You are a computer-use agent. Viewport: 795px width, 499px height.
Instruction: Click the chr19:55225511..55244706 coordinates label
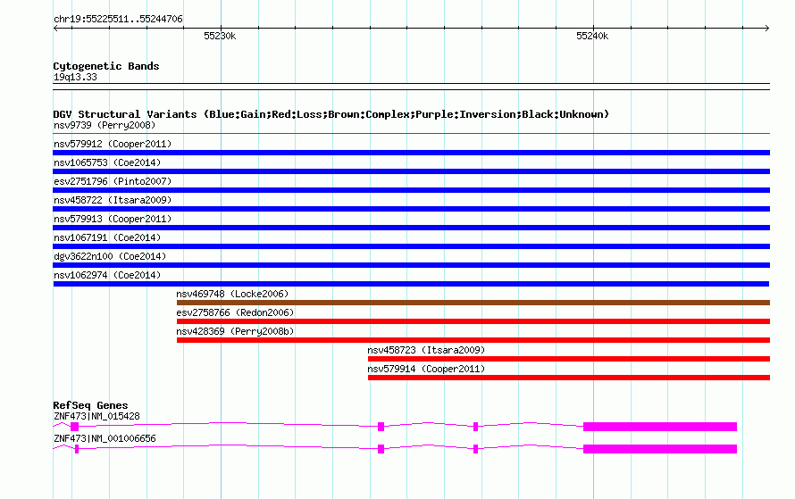pyautogui.click(x=118, y=20)
